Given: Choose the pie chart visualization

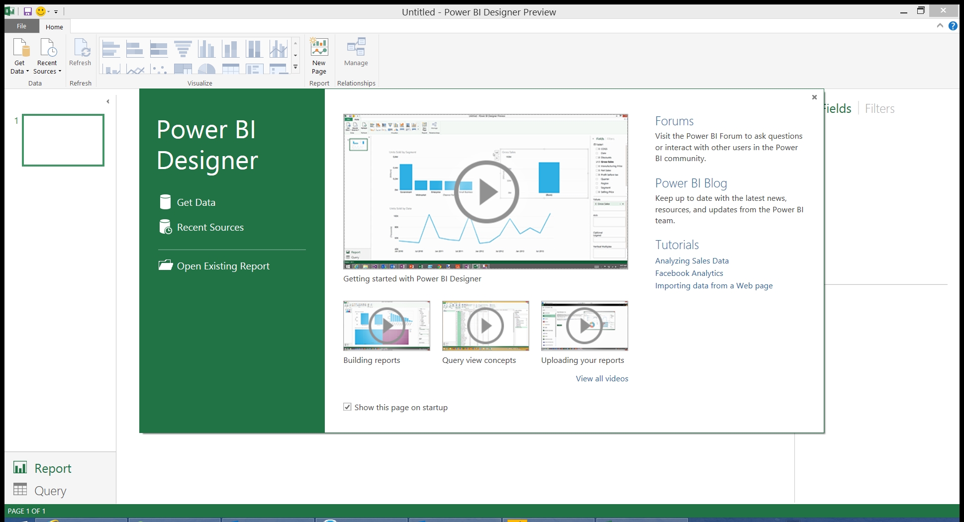Looking at the screenshot, I should click(206, 69).
